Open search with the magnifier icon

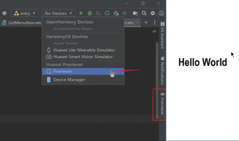[x=144, y=14]
